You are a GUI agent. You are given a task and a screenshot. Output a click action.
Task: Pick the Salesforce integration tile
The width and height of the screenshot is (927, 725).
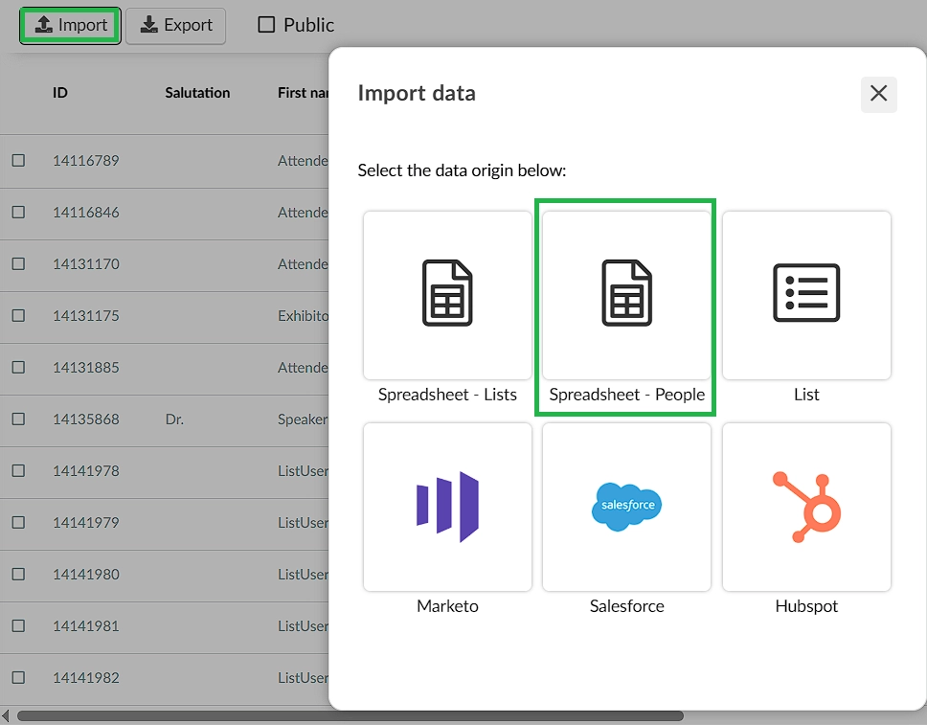626,507
